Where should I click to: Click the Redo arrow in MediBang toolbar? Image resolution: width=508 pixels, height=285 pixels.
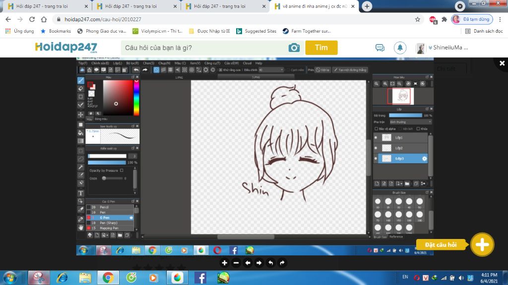[x=145, y=70]
